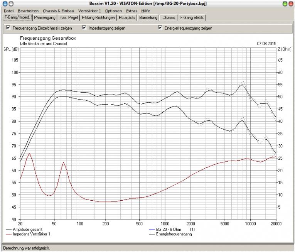The image size is (295, 252).
Task: Open the Extras menu
Action: pyautogui.click(x=132, y=11)
